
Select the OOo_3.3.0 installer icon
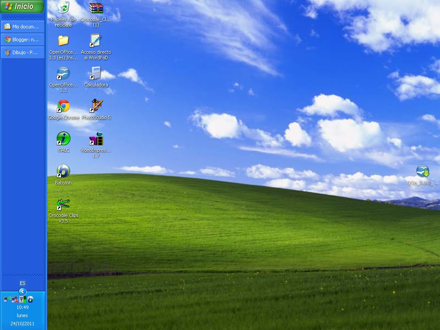pos(423,175)
